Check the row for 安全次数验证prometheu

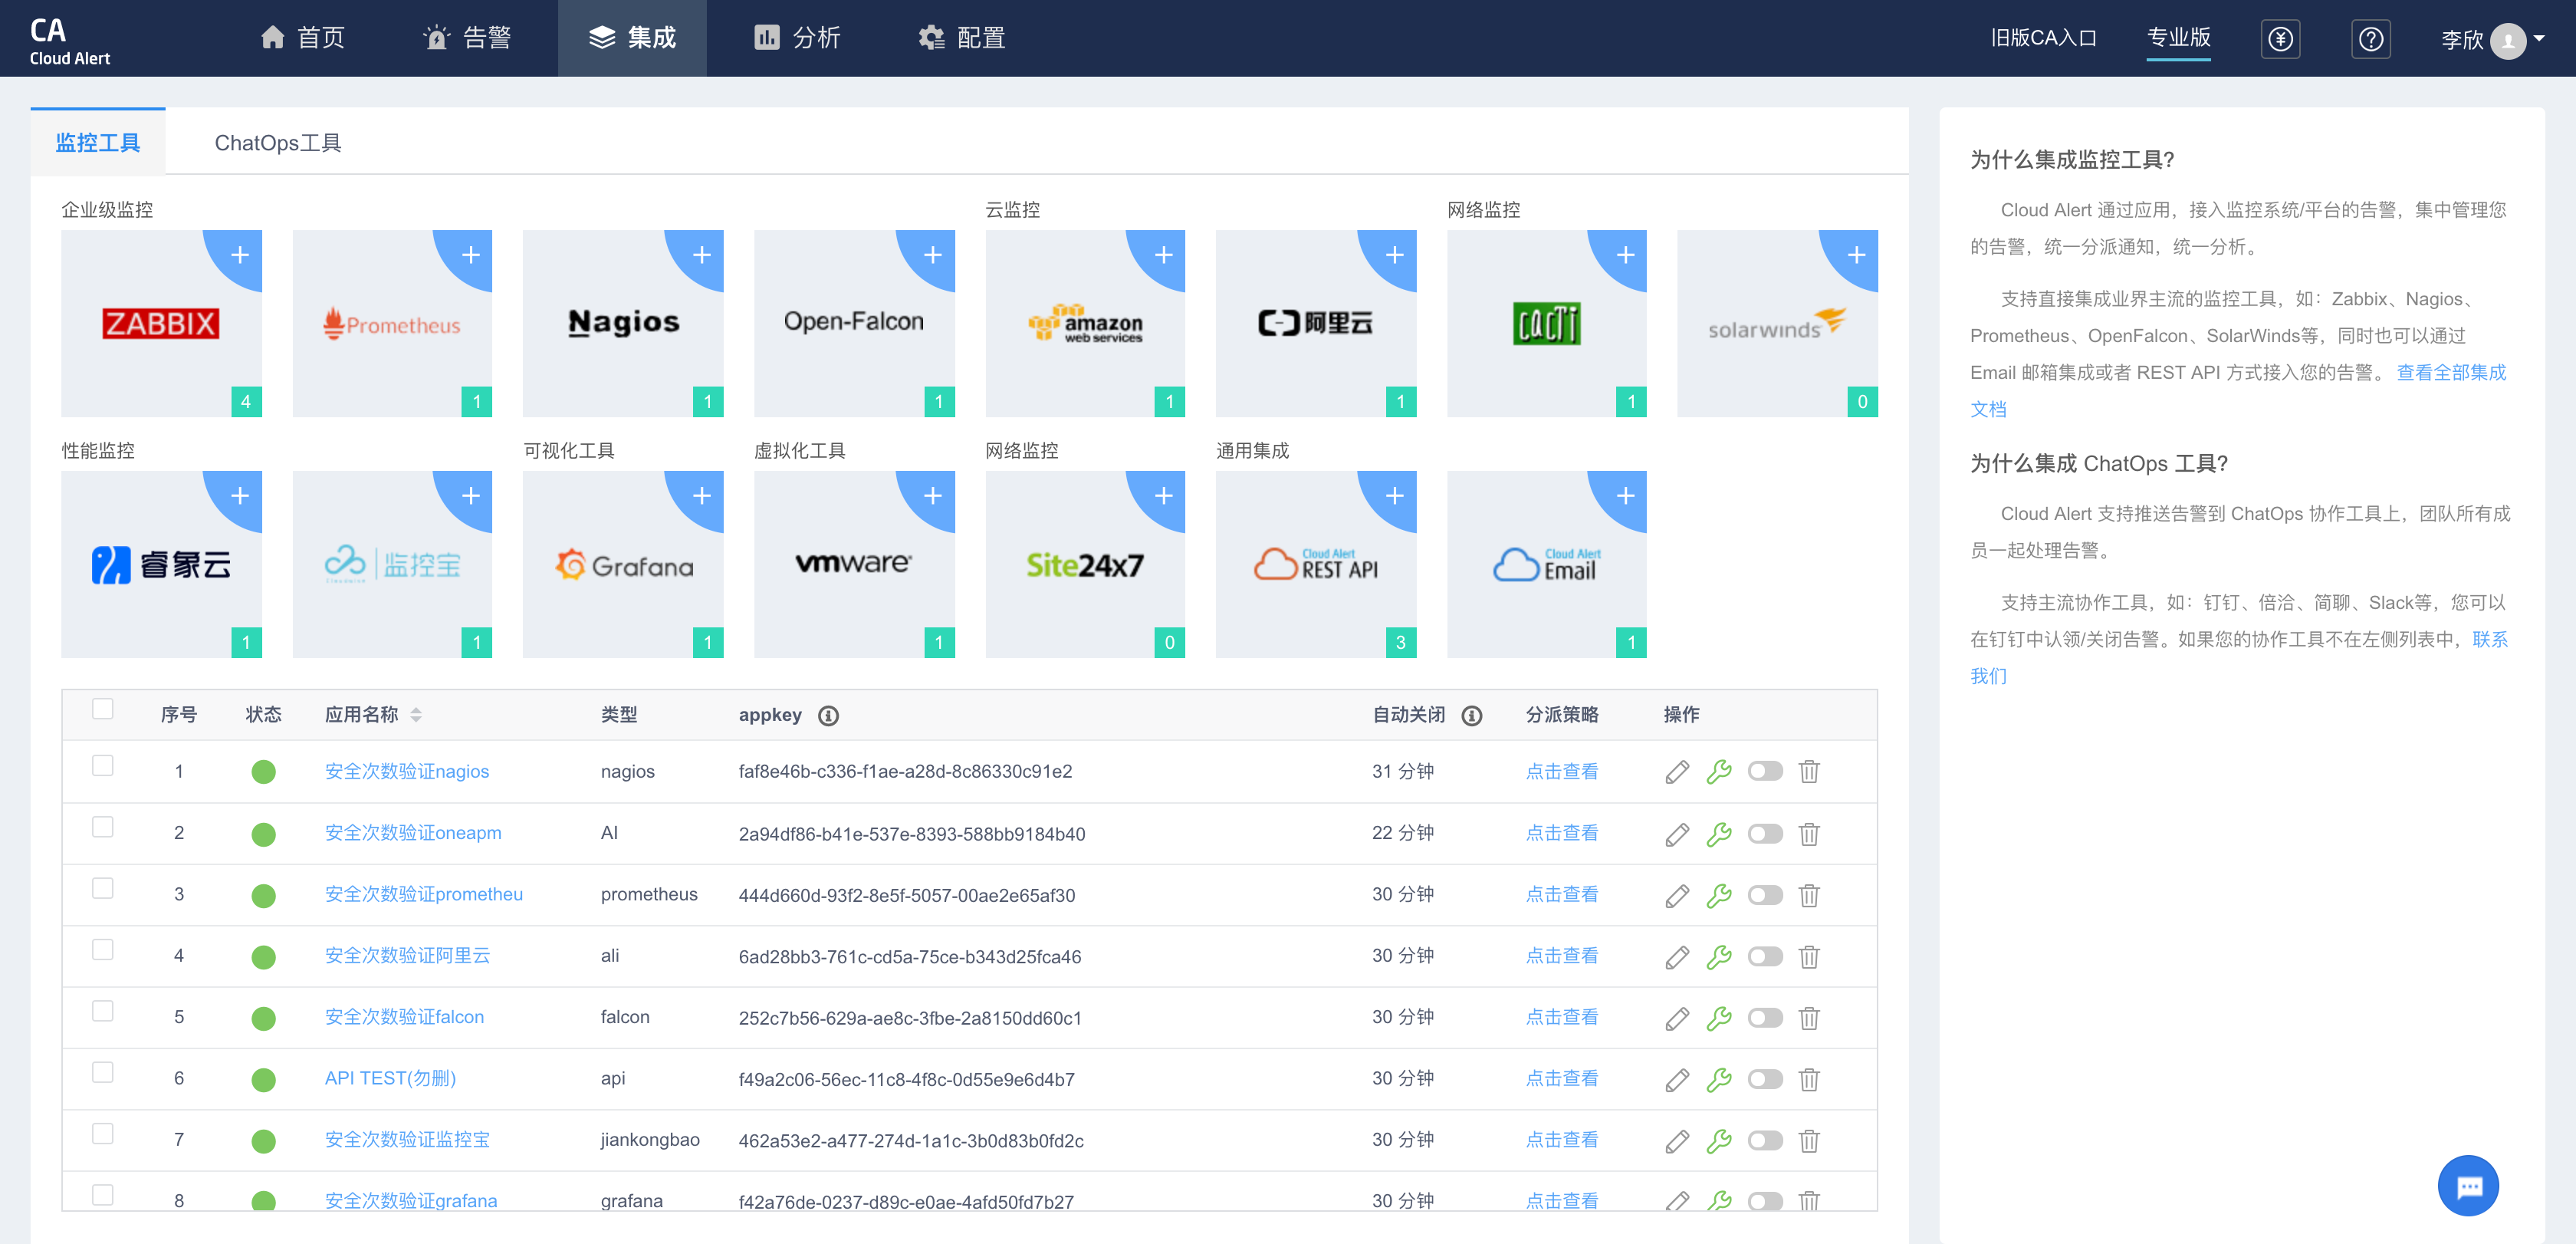click(x=102, y=889)
